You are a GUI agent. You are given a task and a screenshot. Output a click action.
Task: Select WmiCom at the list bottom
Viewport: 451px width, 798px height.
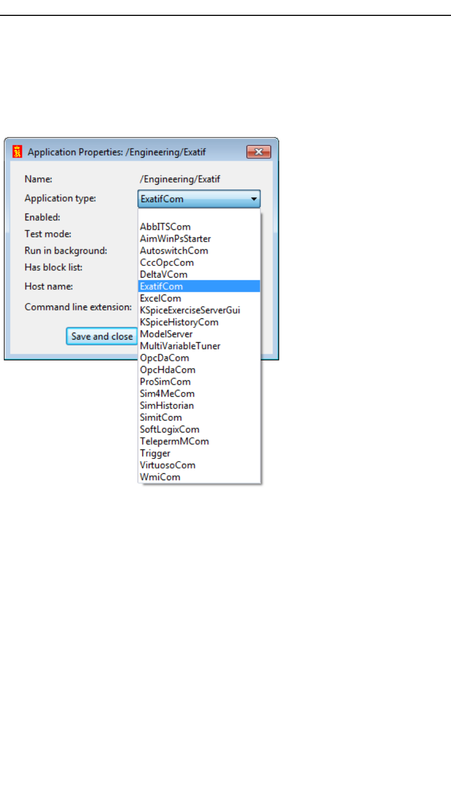pyautogui.click(x=199, y=477)
